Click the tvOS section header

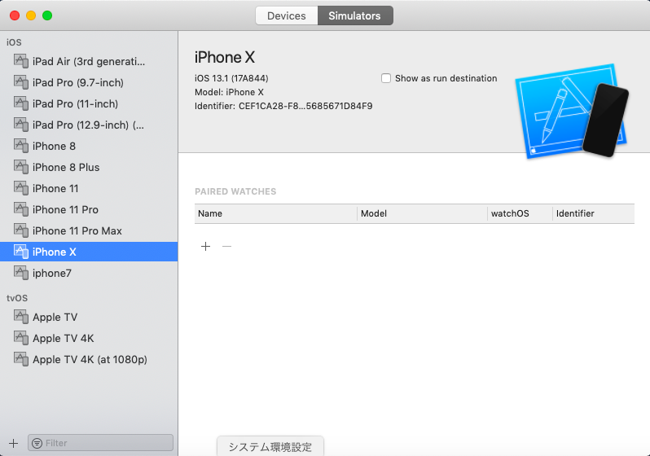[x=17, y=298]
